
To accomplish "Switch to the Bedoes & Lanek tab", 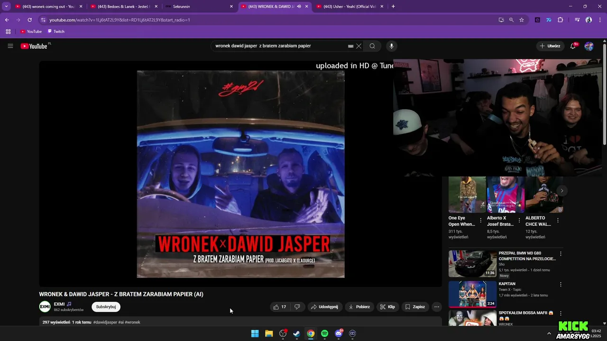I will click(124, 6).
